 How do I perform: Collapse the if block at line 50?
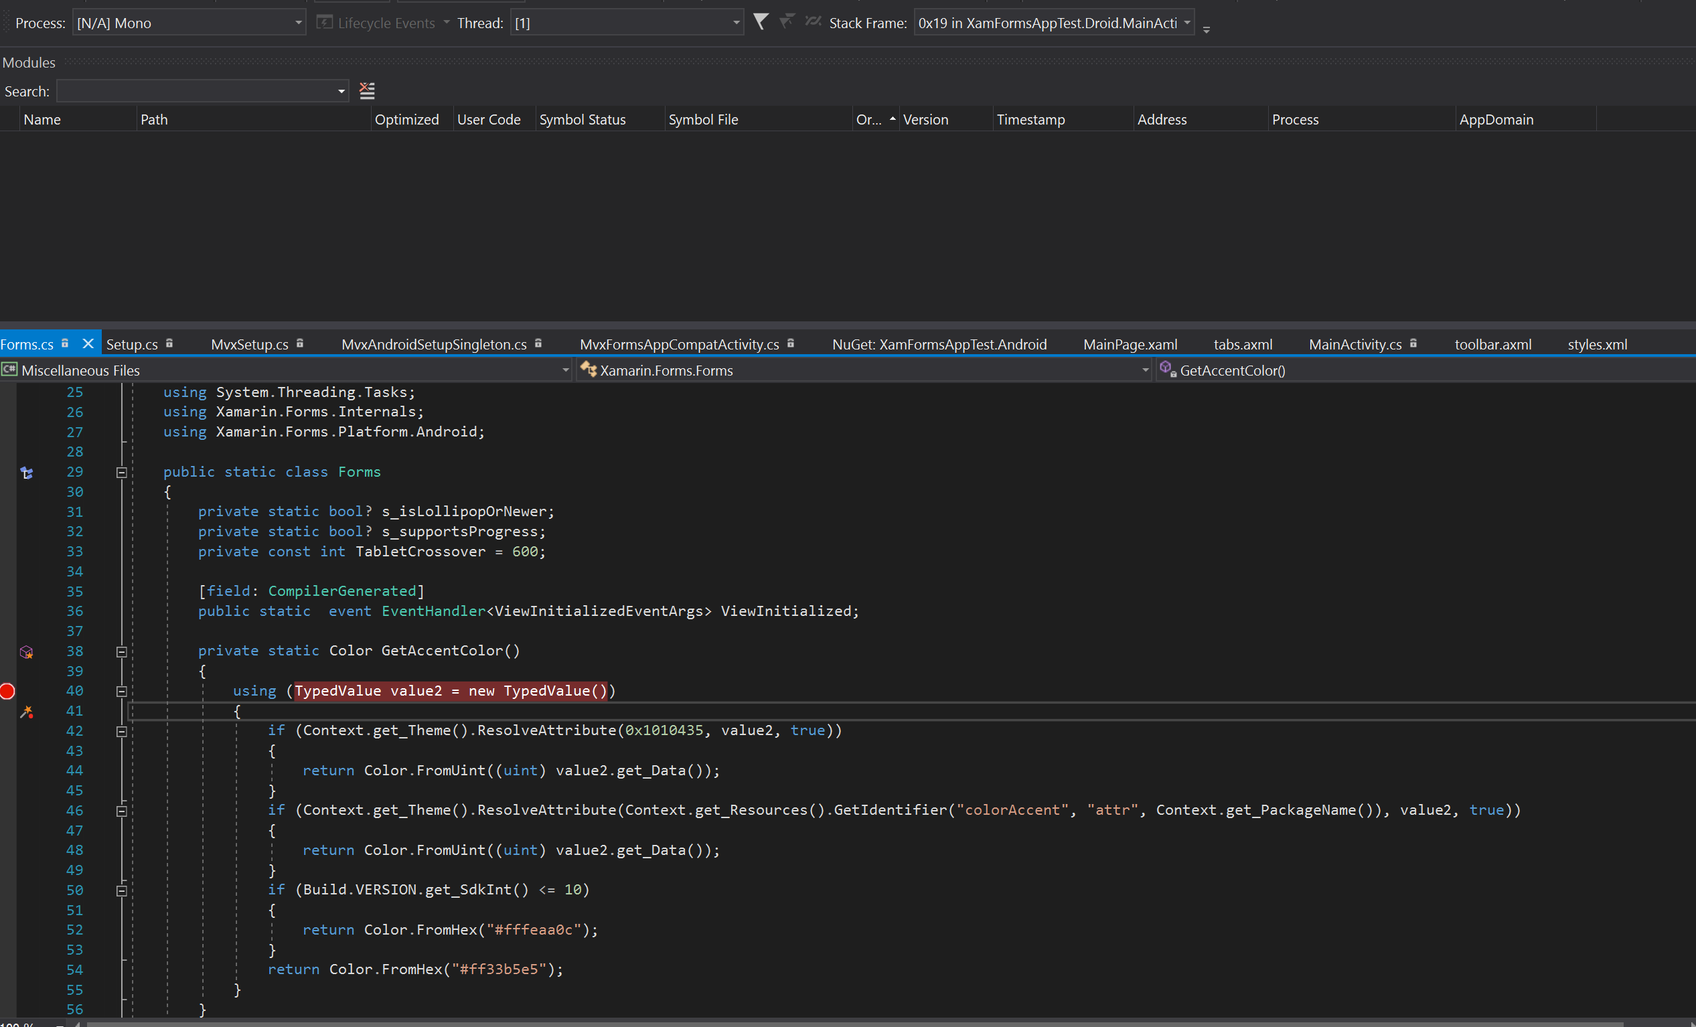point(122,890)
